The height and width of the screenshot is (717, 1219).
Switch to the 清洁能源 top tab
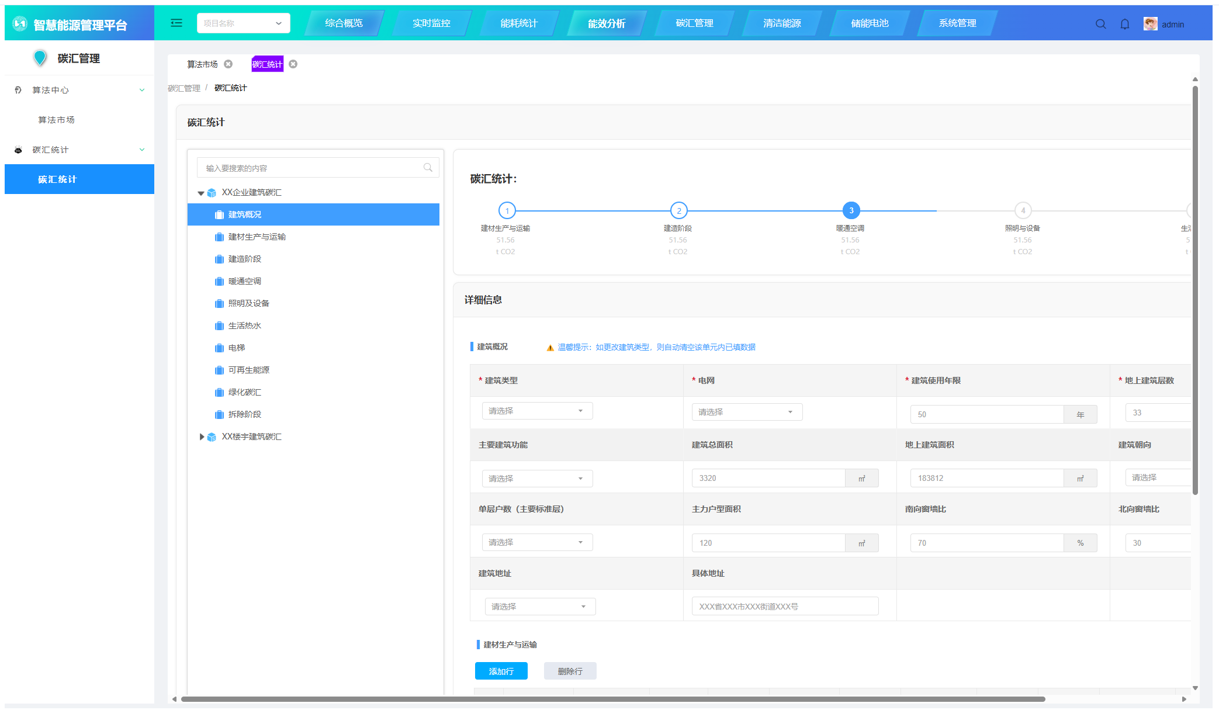tap(781, 23)
